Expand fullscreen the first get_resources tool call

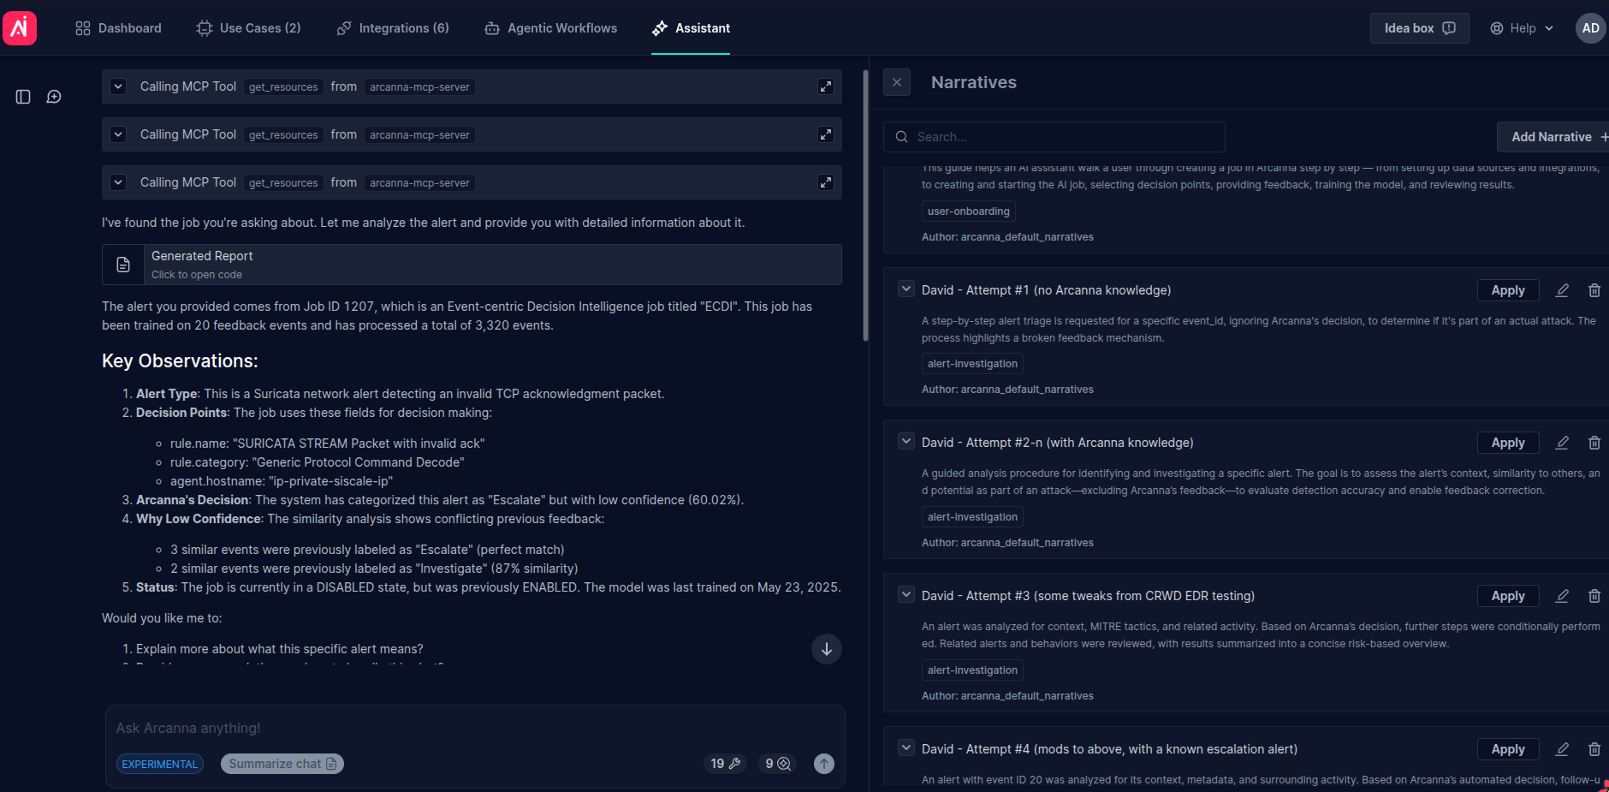coord(826,86)
